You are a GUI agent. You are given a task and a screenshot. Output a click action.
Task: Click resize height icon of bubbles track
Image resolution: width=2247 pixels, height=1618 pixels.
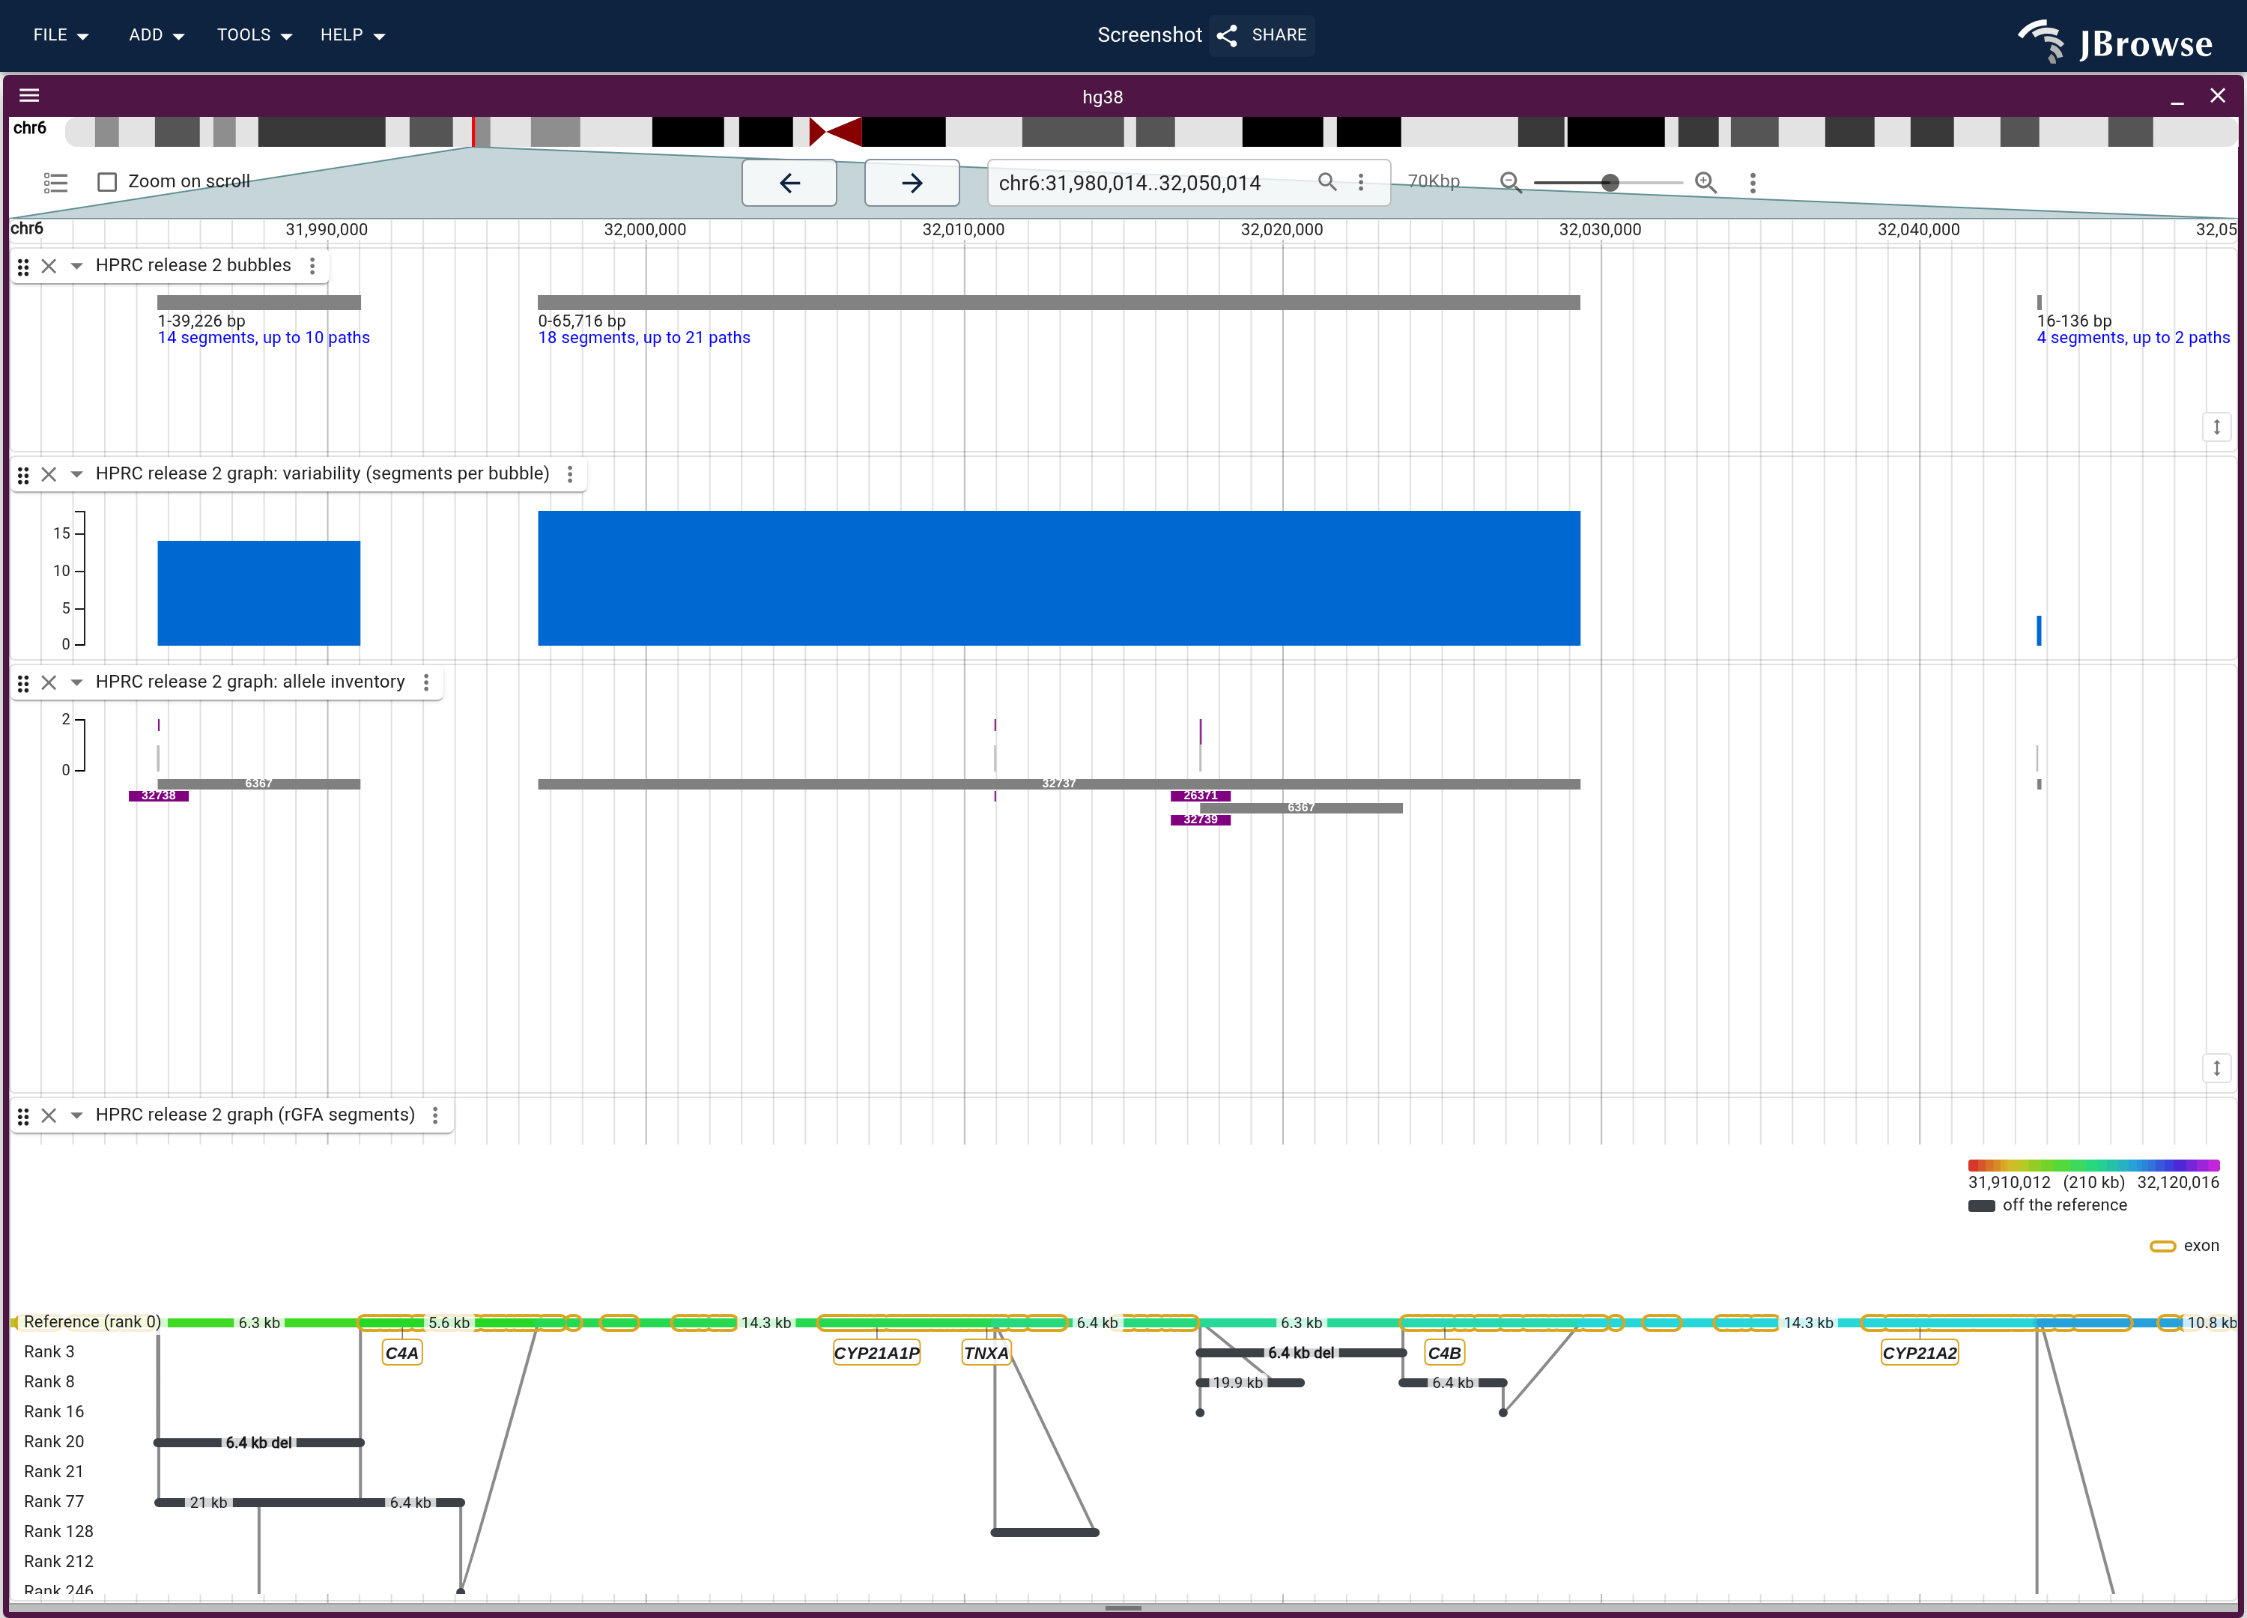point(2216,427)
